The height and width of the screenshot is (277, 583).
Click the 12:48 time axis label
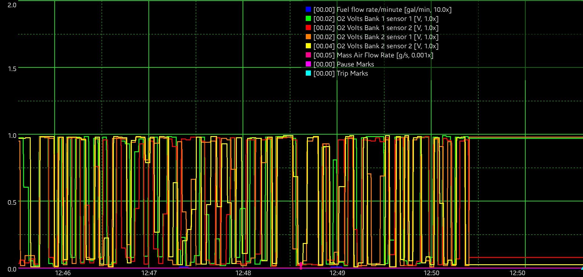(x=243, y=273)
